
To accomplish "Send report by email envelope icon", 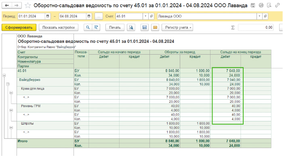I will (155, 28).
